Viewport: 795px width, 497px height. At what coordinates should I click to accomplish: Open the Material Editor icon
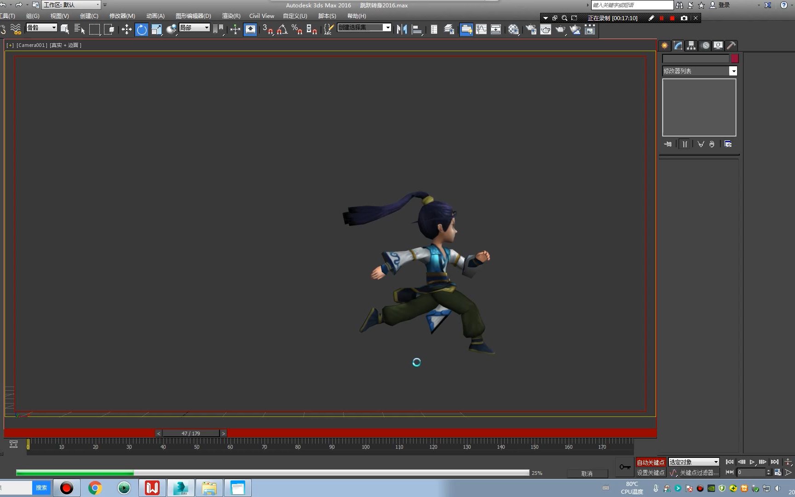point(513,30)
